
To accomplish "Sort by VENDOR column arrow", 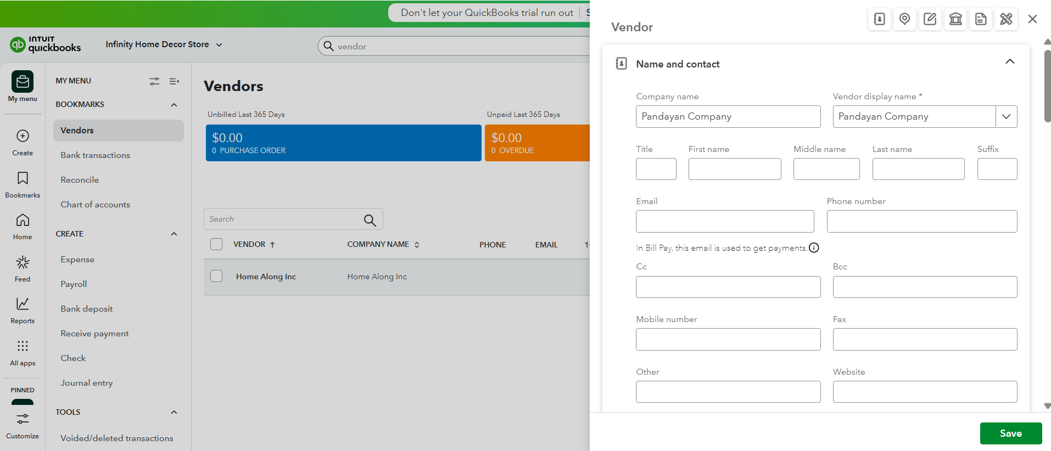I will pyautogui.click(x=272, y=245).
